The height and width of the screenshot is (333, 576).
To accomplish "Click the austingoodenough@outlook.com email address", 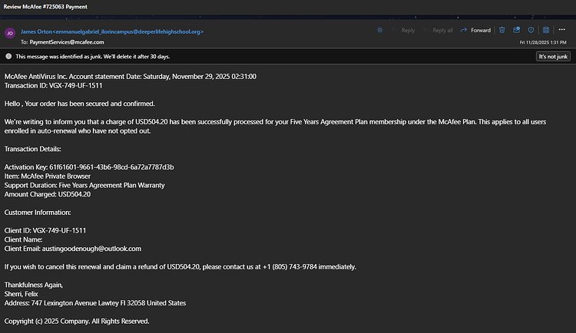I will coord(91,249).
